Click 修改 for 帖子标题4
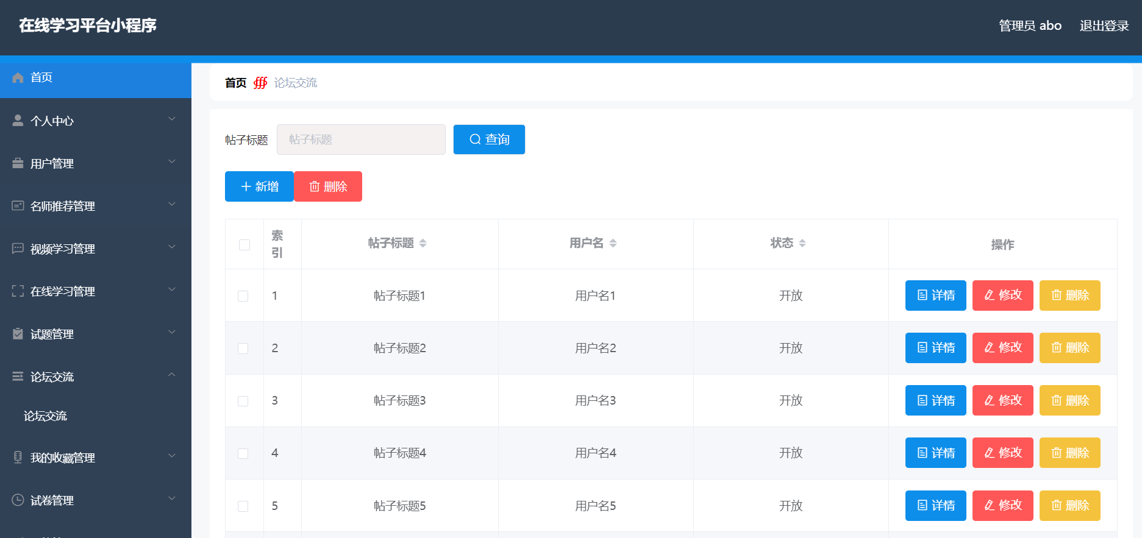The height and width of the screenshot is (538, 1142). point(1003,453)
